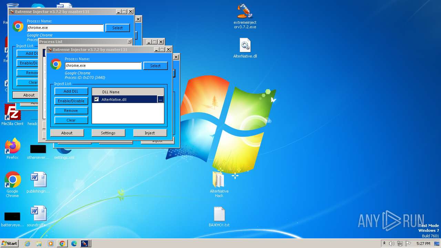The width and height of the screenshot is (441, 248).
Task: Select the AlterNative.dll file on the desktop
Action: [x=245, y=48]
